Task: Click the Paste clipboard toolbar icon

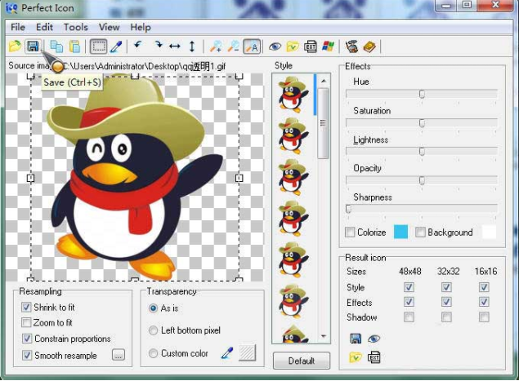Action: pos(75,47)
